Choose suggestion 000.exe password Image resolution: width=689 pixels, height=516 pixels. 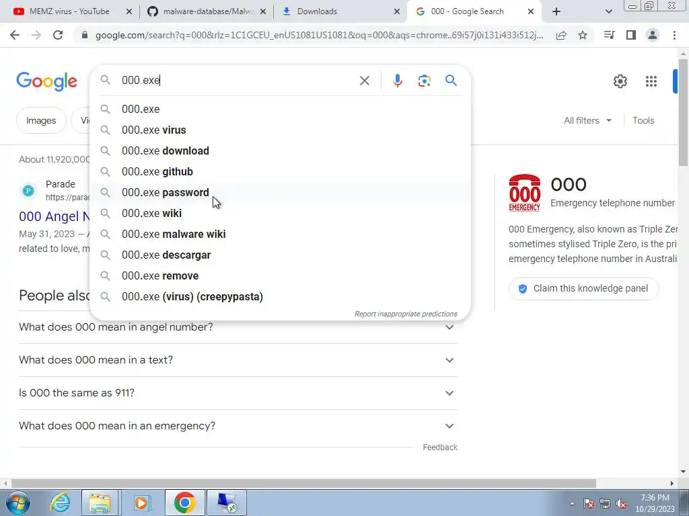tap(281, 193)
